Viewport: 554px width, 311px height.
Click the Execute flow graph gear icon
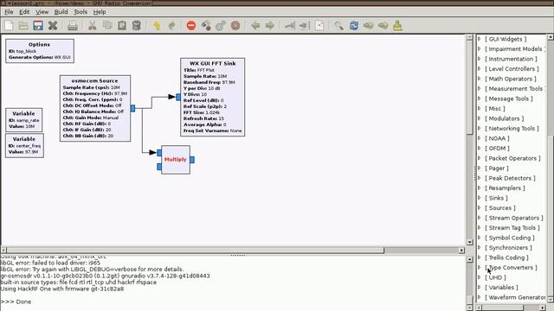[221, 25]
